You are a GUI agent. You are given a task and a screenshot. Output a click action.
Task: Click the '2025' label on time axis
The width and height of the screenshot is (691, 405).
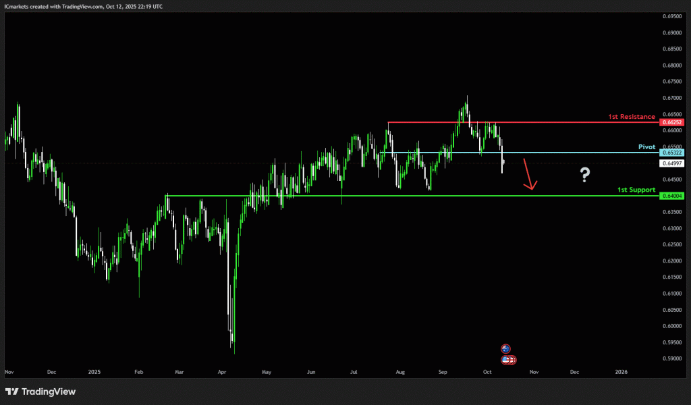(94, 371)
